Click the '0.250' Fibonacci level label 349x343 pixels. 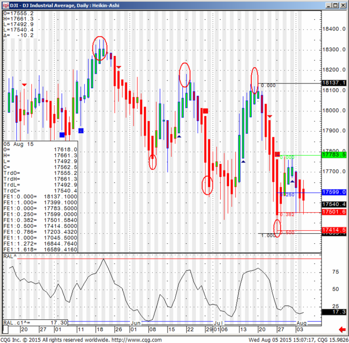287,195
